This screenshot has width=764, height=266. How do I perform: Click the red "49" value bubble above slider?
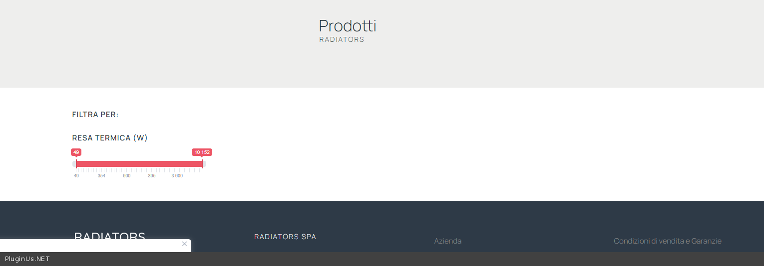[76, 152]
